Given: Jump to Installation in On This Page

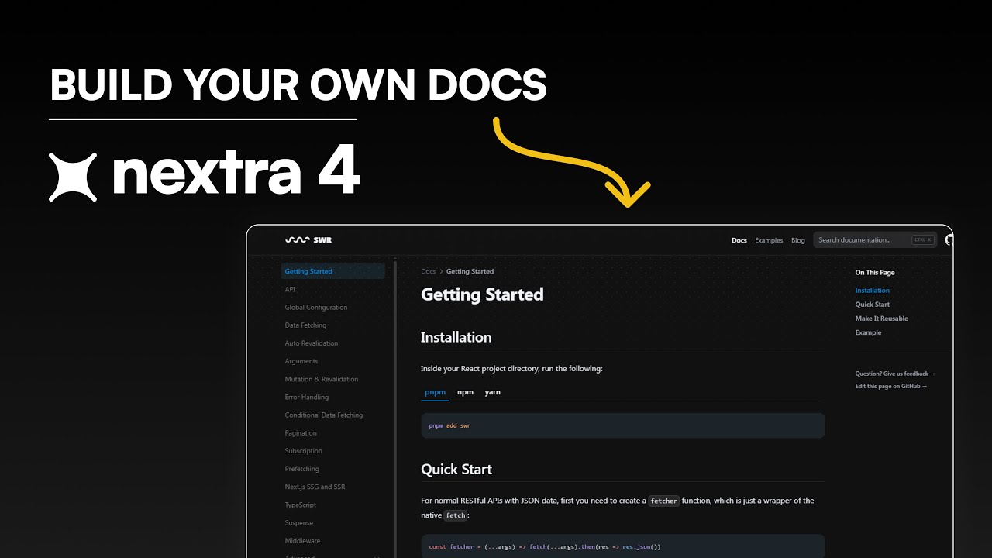Looking at the screenshot, I should click(873, 291).
